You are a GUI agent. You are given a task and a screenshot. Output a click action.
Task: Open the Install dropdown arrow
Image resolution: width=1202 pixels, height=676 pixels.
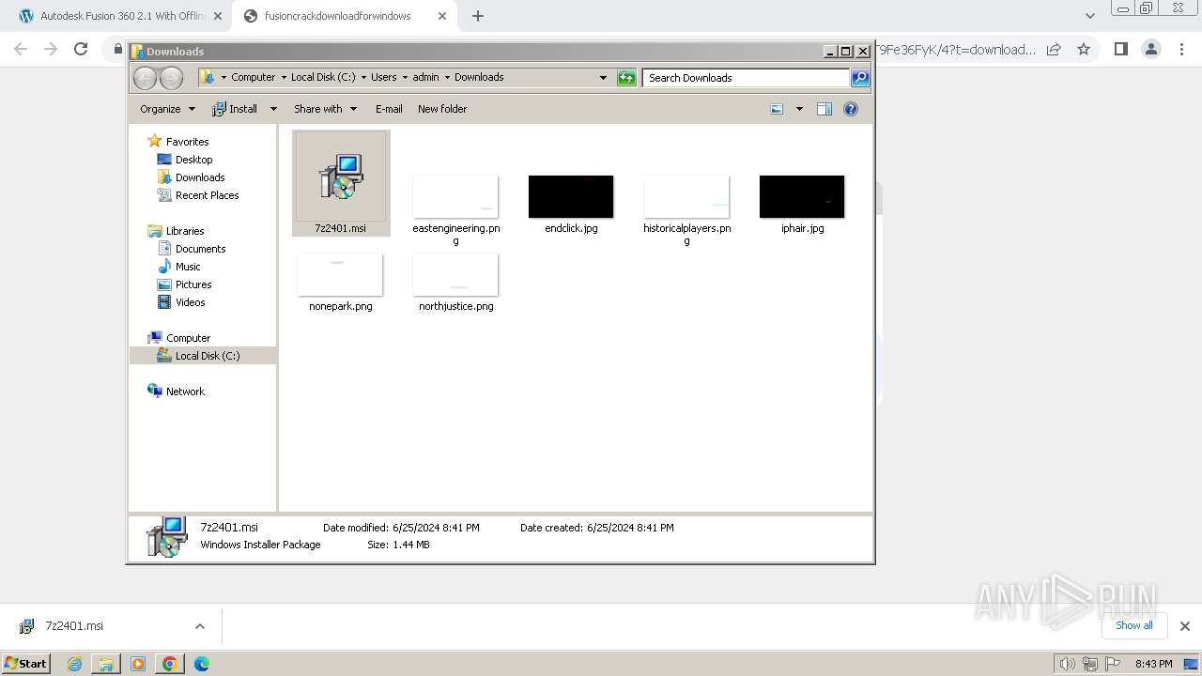pos(273,109)
